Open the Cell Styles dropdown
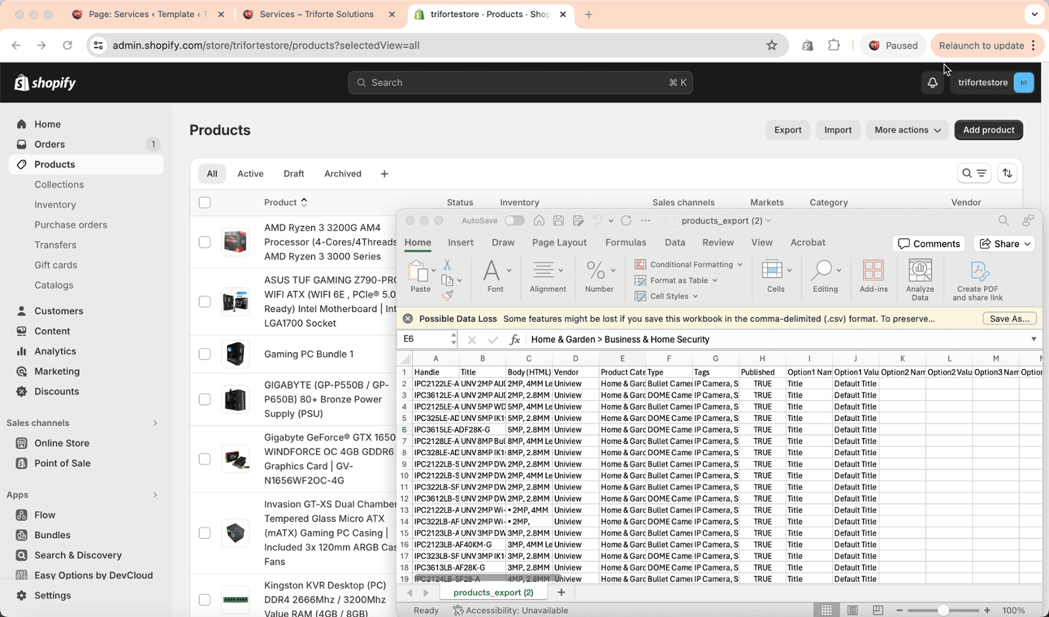1049x617 pixels. click(x=666, y=296)
